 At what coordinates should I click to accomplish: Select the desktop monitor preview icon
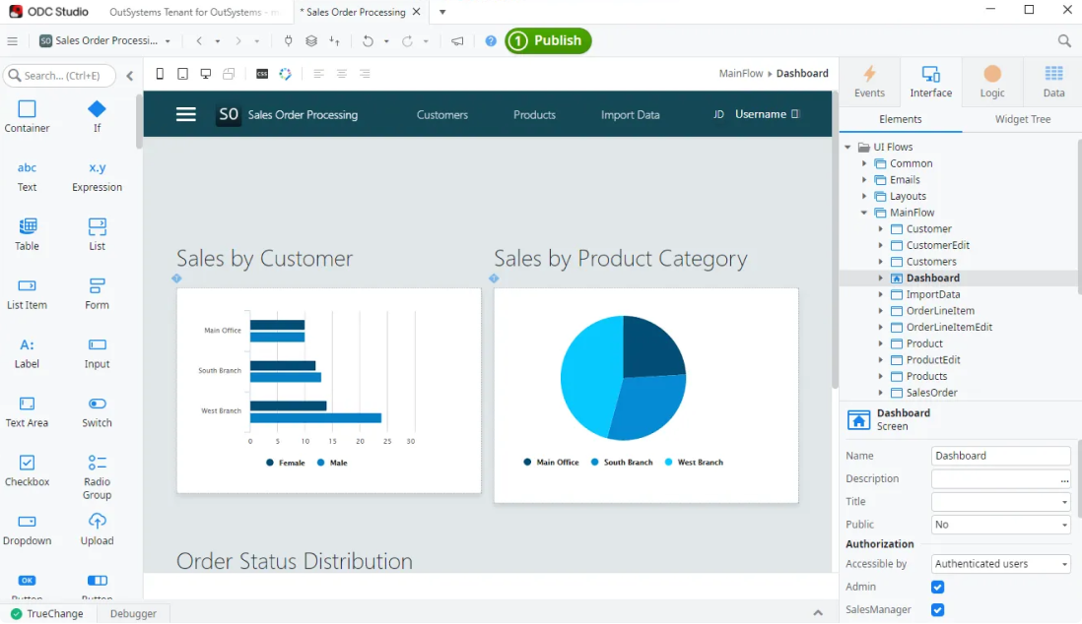click(x=205, y=74)
